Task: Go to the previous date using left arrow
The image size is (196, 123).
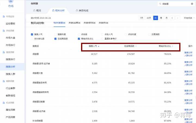Action: tap(172, 18)
